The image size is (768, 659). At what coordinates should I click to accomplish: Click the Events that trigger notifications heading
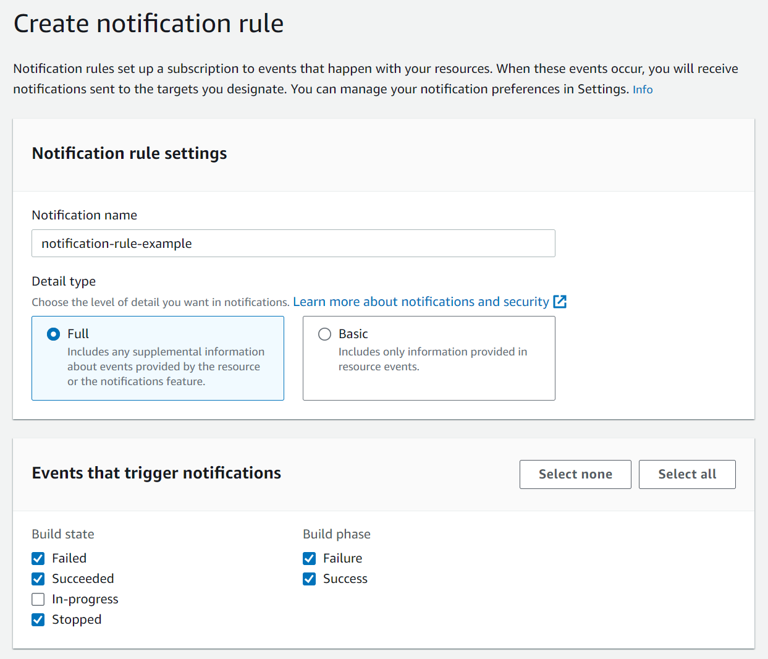(156, 473)
